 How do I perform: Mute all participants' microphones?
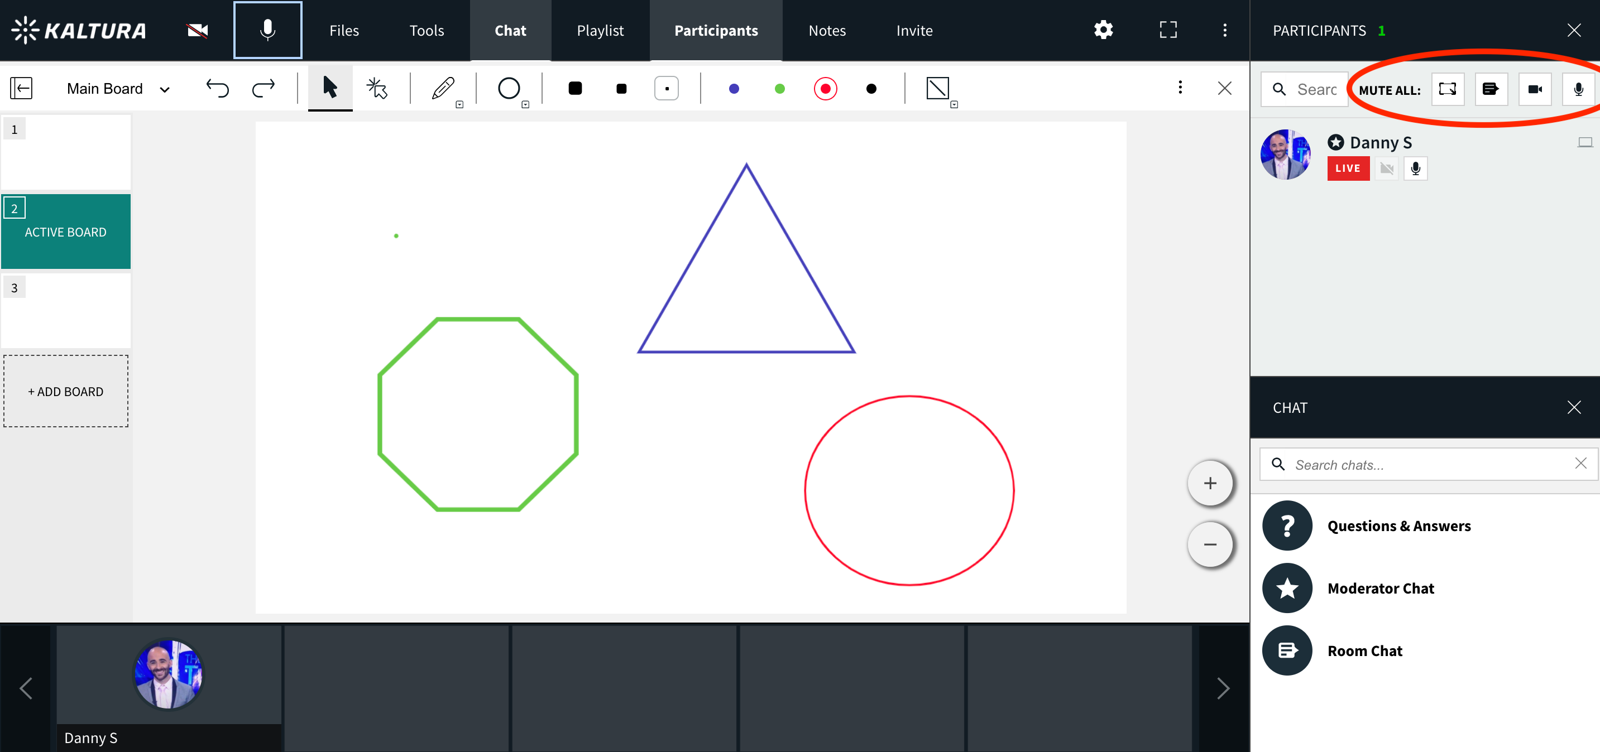pos(1578,89)
